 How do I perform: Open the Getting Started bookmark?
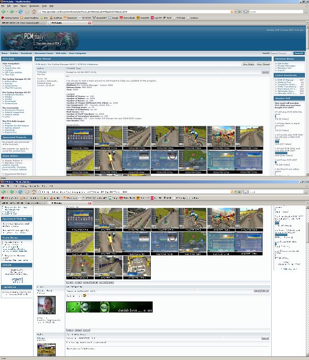pos(11,18)
